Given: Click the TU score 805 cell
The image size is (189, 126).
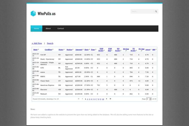Looking at the screenshot, I should click(131, 68).
